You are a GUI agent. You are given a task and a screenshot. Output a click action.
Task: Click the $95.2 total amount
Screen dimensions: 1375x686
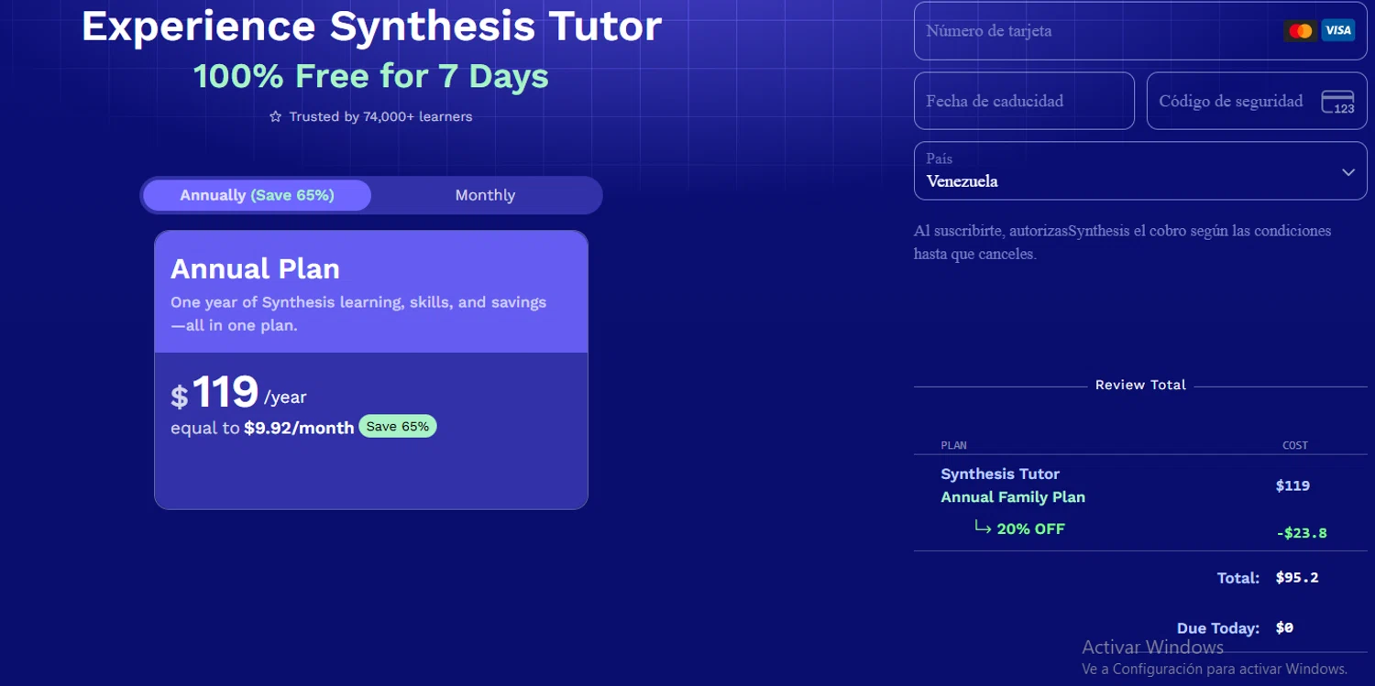point(1297,578)
